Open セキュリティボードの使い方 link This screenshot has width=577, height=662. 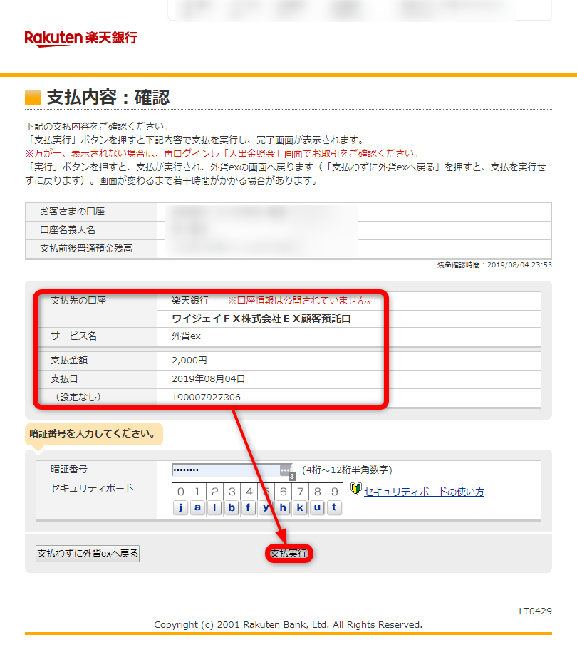(x=424, y=492)
